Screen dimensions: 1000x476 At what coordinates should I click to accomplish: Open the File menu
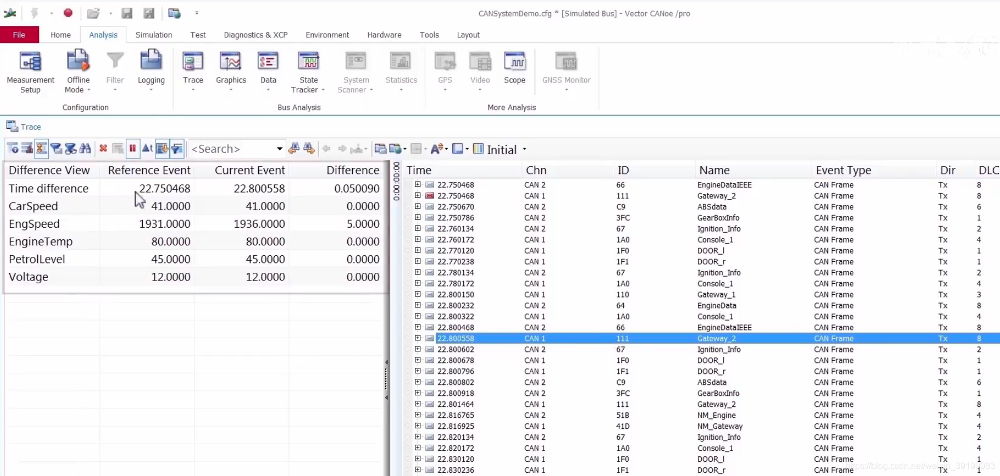[x=19, y=35]
